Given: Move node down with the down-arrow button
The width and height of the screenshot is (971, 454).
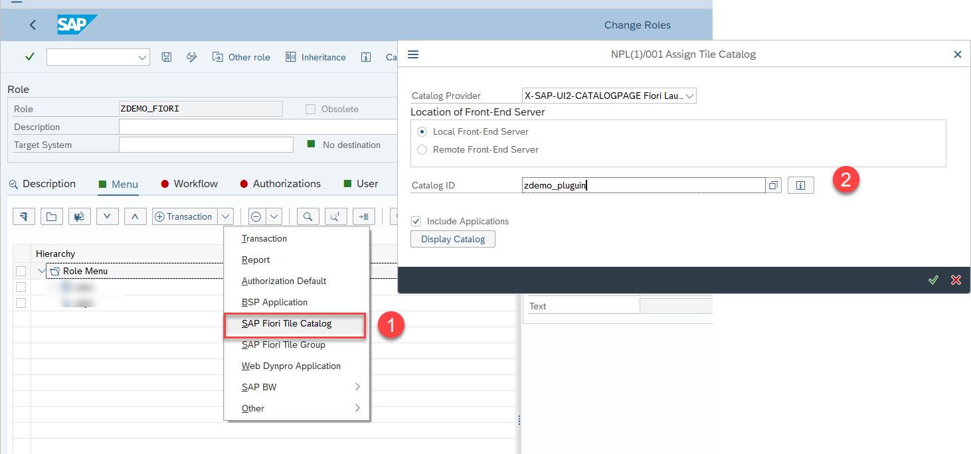Looking at the screenshot, I should (x=108, y=216).
